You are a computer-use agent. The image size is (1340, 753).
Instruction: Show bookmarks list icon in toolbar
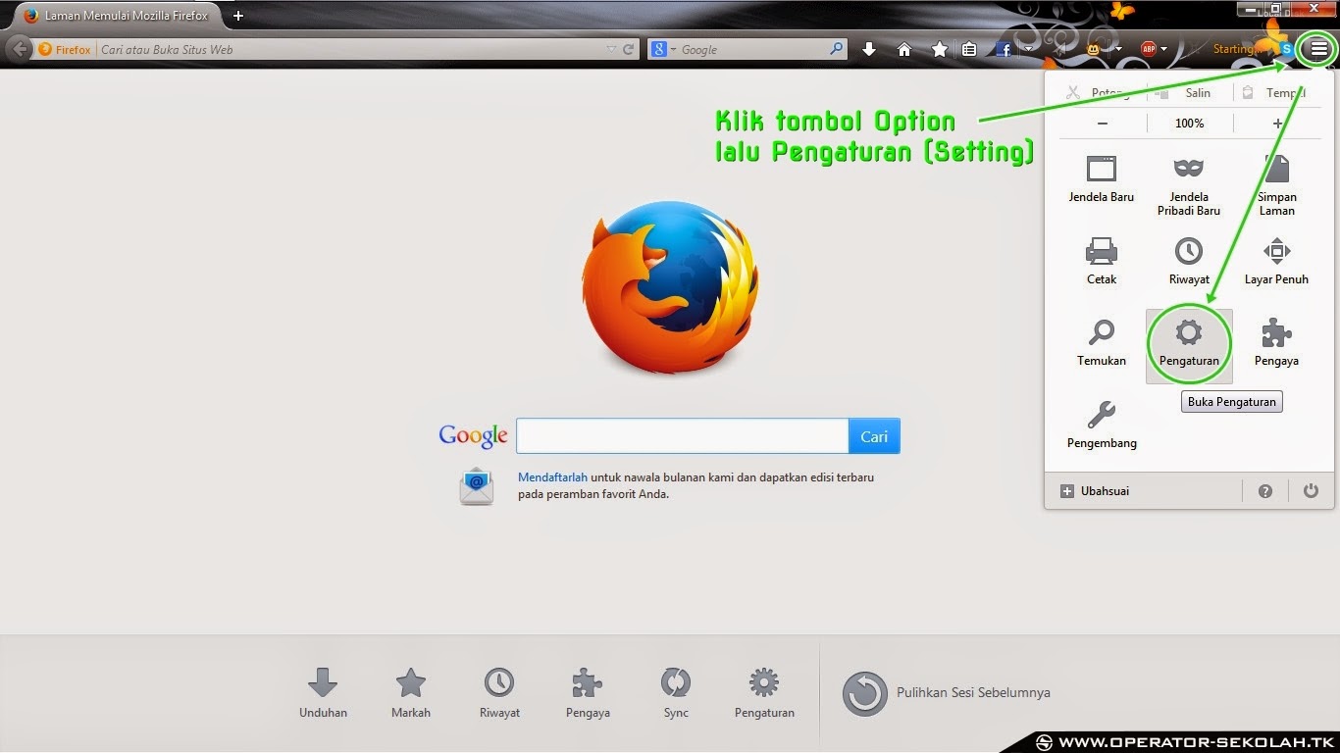969,49
